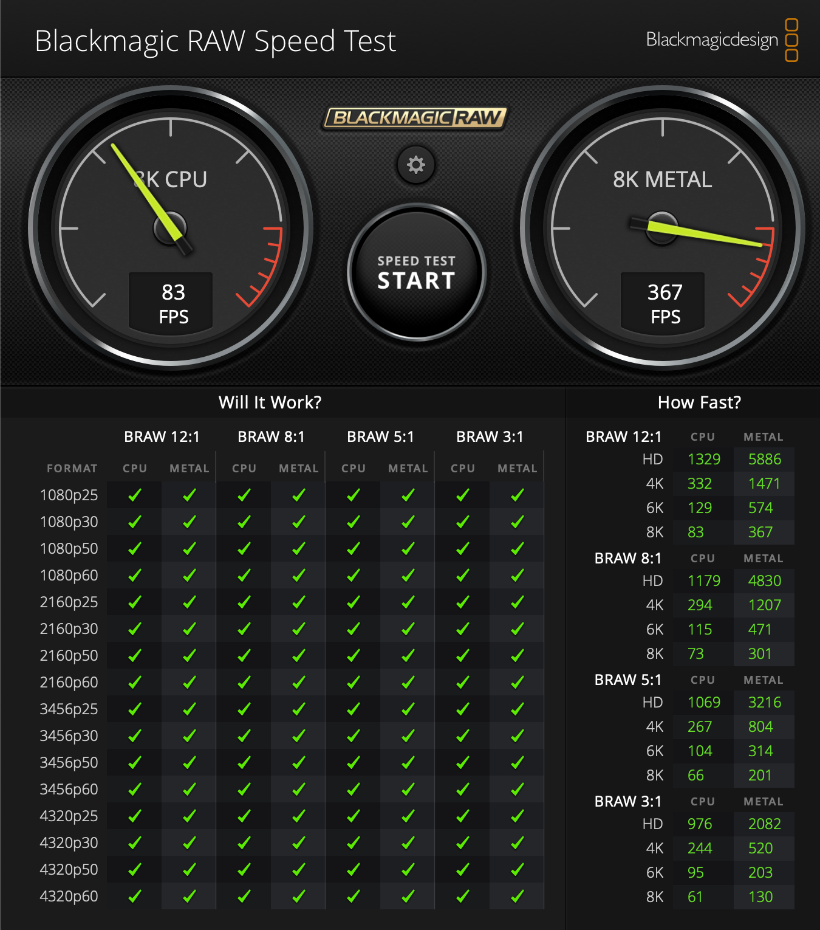Click the 4320p60 BRAW 12:1 CPU checkmark

click(x=135, y=897)
